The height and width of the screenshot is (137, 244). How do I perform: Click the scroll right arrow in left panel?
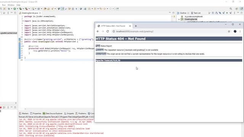click(16, 103)
